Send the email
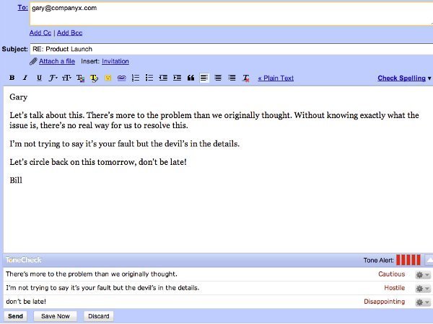Screen dimensions: 433x324 tap(15, 316)
